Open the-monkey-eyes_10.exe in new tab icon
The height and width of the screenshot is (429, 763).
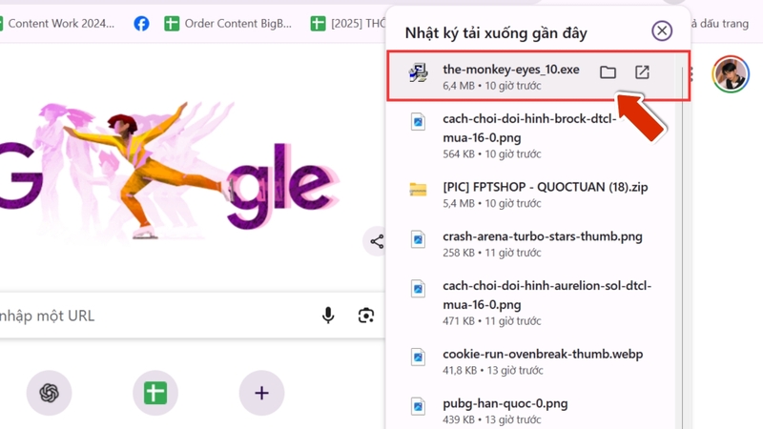642,72
